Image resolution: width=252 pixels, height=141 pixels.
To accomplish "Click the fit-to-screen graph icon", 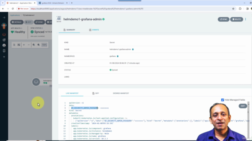I will pos(19,45).
